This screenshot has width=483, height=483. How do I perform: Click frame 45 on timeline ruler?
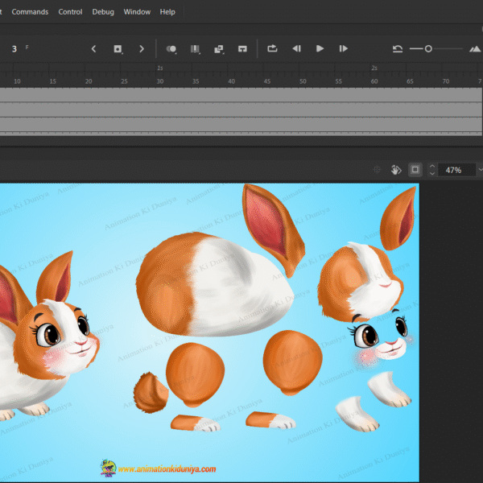point(267,81)
